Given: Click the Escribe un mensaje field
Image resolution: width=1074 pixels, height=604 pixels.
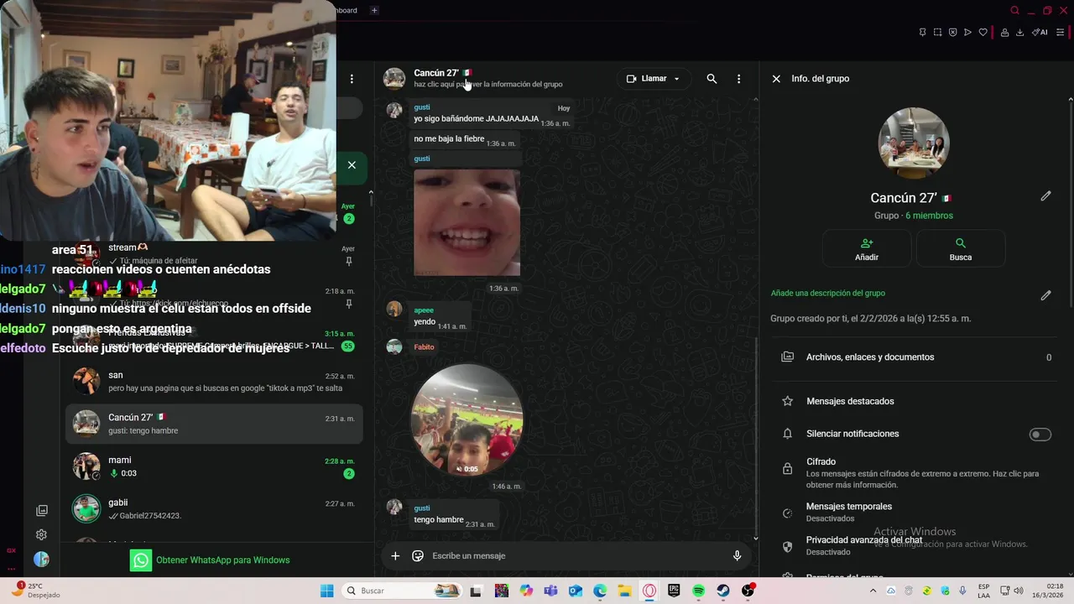Looking at the screenshot, I should 575,556.
